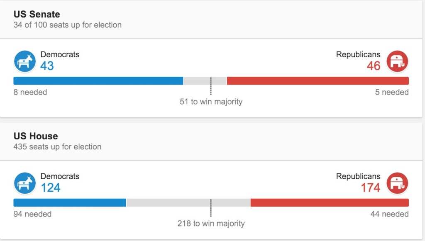Click the red Senate Republicans bar
The height and width of the screenshot is (241, 425).
(x=318, y=81)
